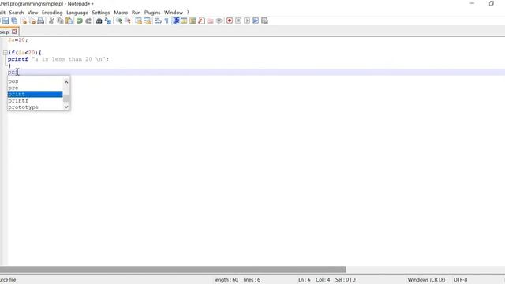Image resolution: width=505 pixels, height=284 pixels.
Task: Toggle the Show All Characters pilcrow icon
Action: pos(166,21)
